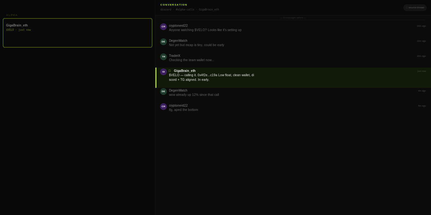The height and width of the screenshot is (215, 431).
Task: Expand the 3 messages before divider
Action: (x=293, y=18)
